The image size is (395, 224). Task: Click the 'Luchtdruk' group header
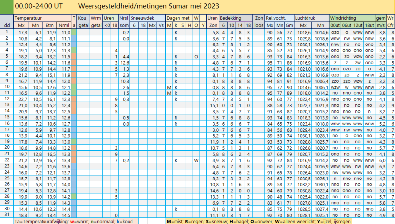coord(311,18)
